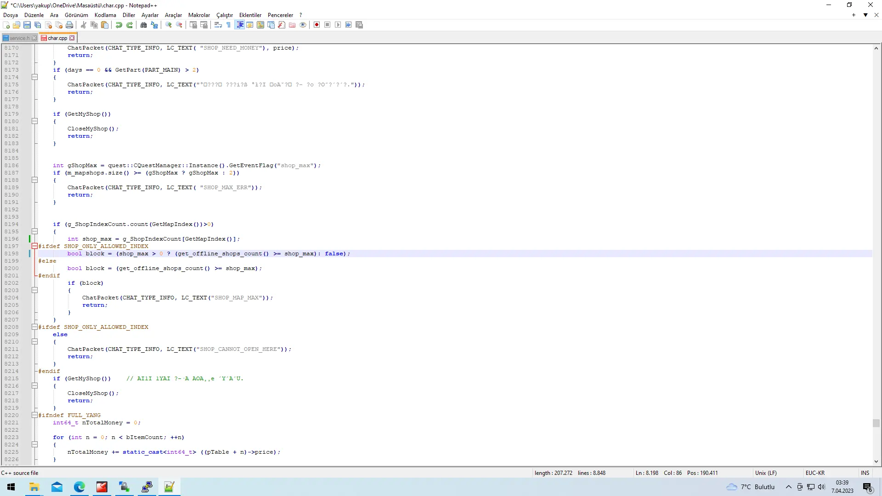The image size is (882, 496).
Task: Click EUC-KR encoding in the status bar
Action: pos(815,473)
